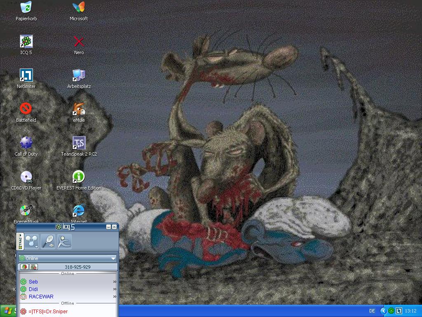
Task: Click the DE language indicator in taskbar
Action: (372, 311)
